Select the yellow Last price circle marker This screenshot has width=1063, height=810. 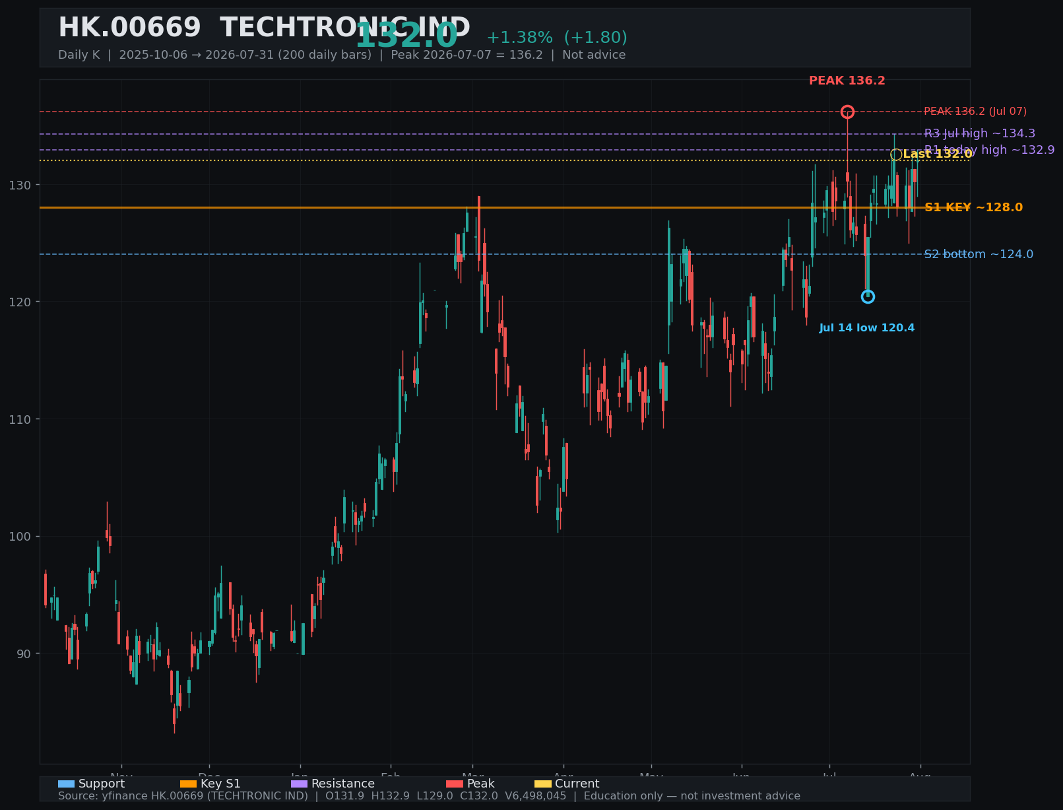pyautogui.click(x=896, y=154)
